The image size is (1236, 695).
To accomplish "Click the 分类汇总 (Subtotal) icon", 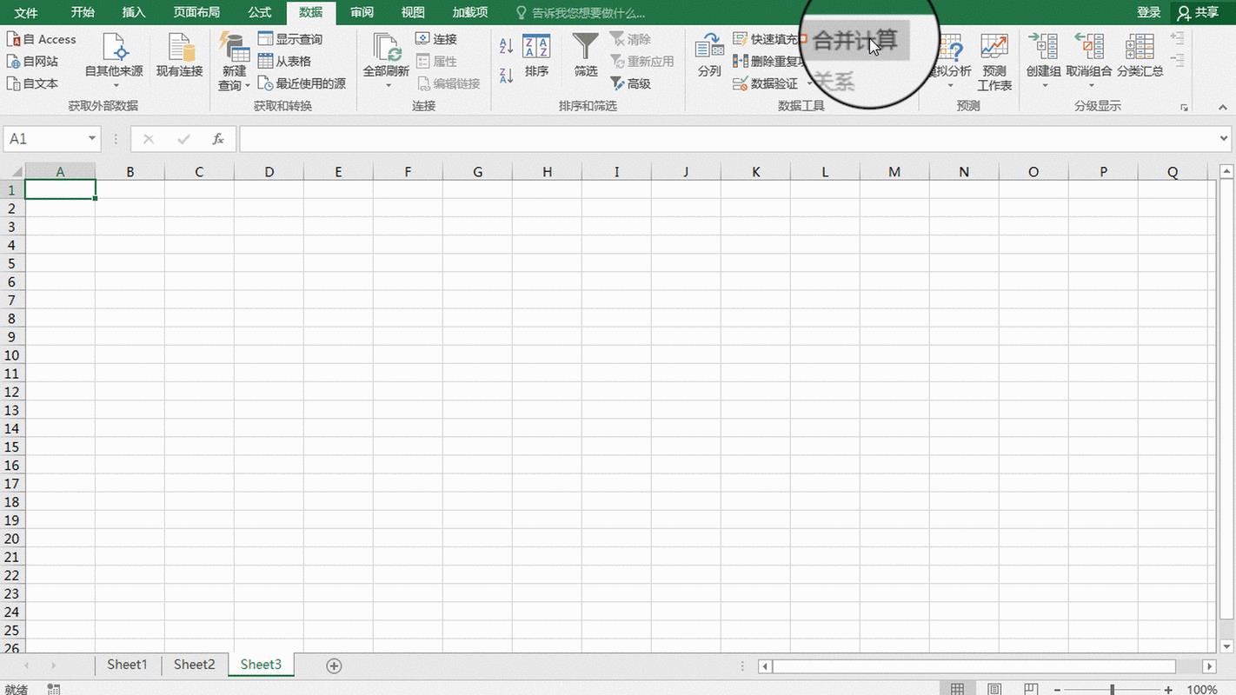I will (1140, 49).
